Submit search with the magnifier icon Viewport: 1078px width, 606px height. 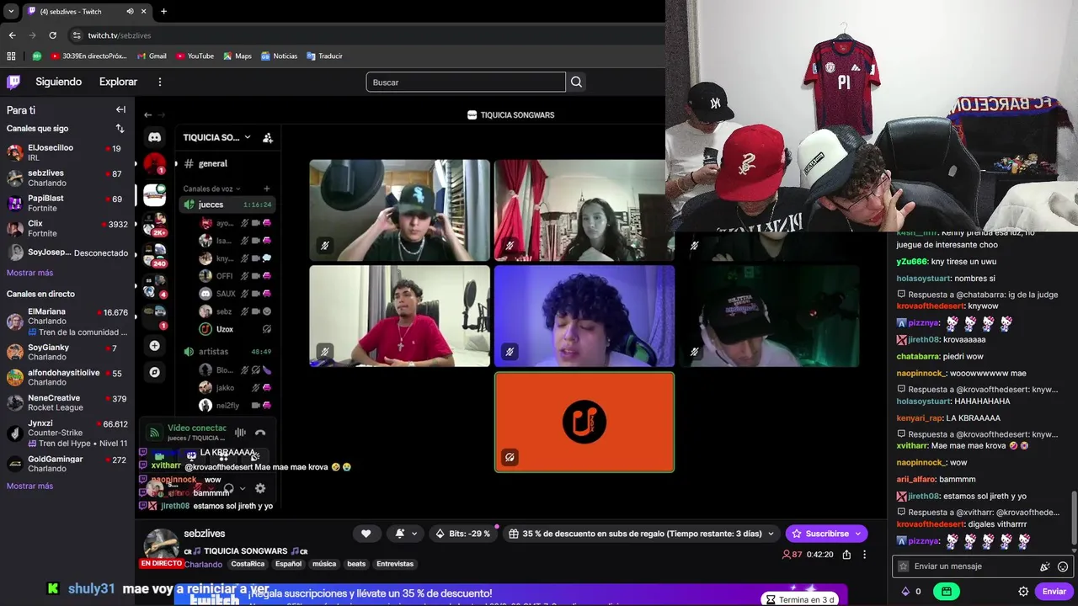tap(576, 82)
